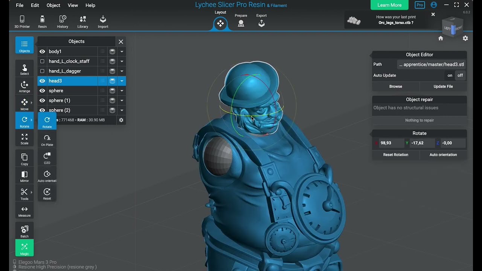The height and width of the screenshot is (271, 482).
Task: Close the Objects panel
Action: point(121,42)
